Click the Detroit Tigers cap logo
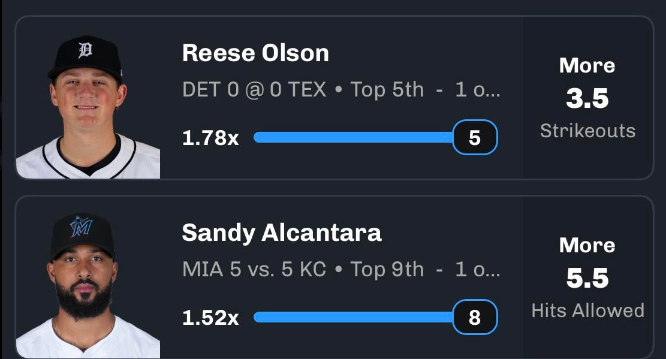666x359 pixels. click(85, 50)
